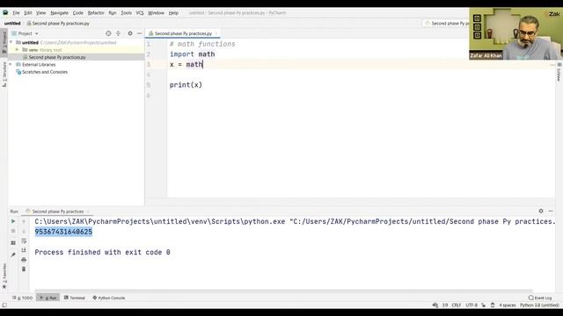Click the down arrow in Run console toolbar
This screenshot has height=316, width=563.
(x=24, y=231)
